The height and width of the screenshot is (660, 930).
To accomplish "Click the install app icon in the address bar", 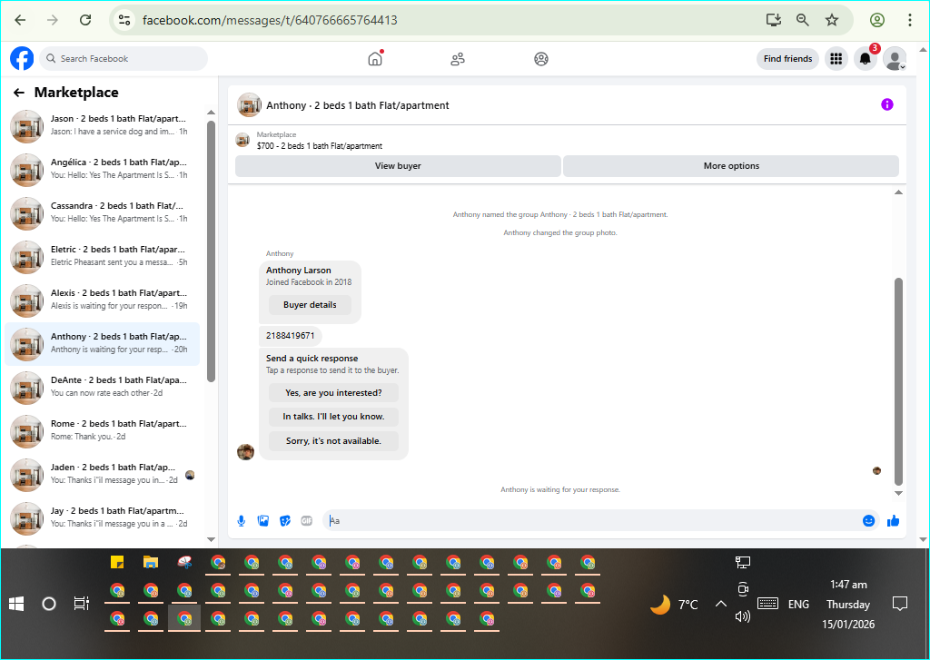I will [774, 20].
